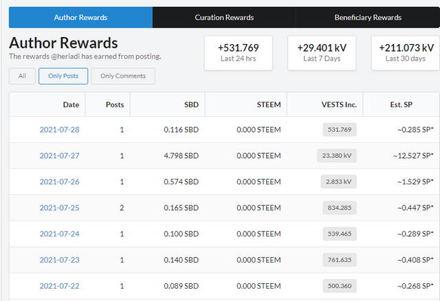Click the 23.380 kV VESTS badge
This screenshot has height=301, width=440.
337,156
